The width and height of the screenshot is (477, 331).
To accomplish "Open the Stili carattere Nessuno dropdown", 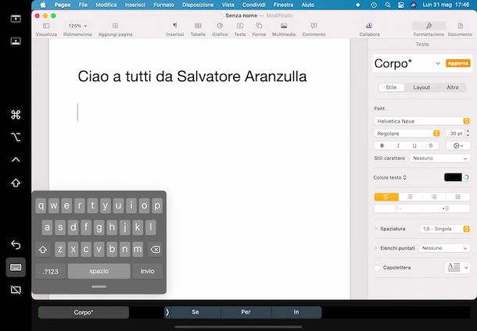I will tap(439, 158).
